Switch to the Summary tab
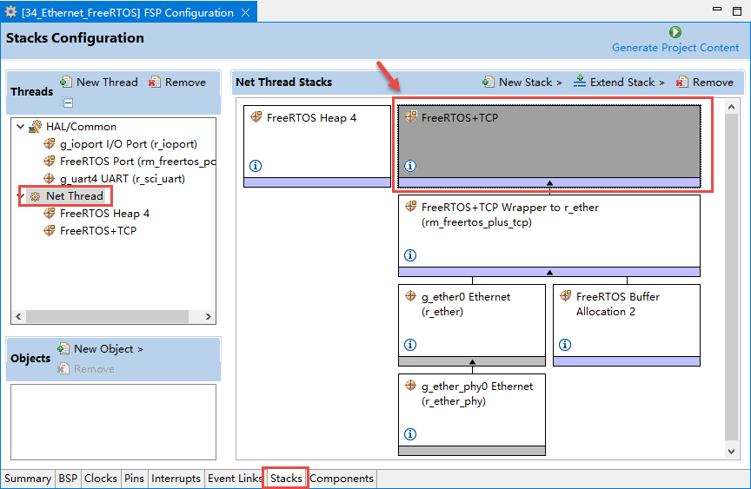The width and height of the screenshot is (751, 489). pos(28,479)
